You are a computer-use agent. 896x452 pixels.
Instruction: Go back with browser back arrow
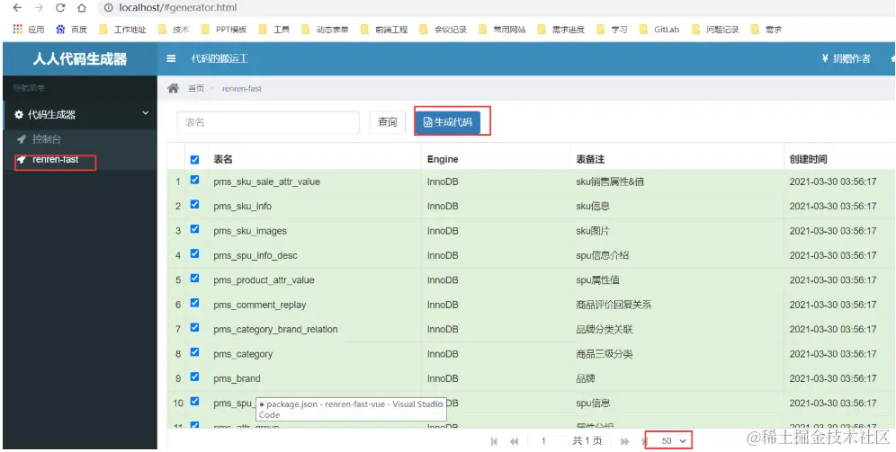pos(17,8)
